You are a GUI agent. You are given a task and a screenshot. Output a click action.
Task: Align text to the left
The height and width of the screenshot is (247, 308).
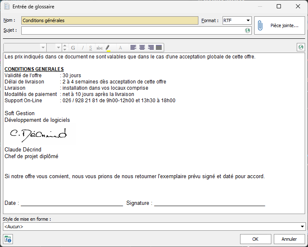[x=133, y=48]
